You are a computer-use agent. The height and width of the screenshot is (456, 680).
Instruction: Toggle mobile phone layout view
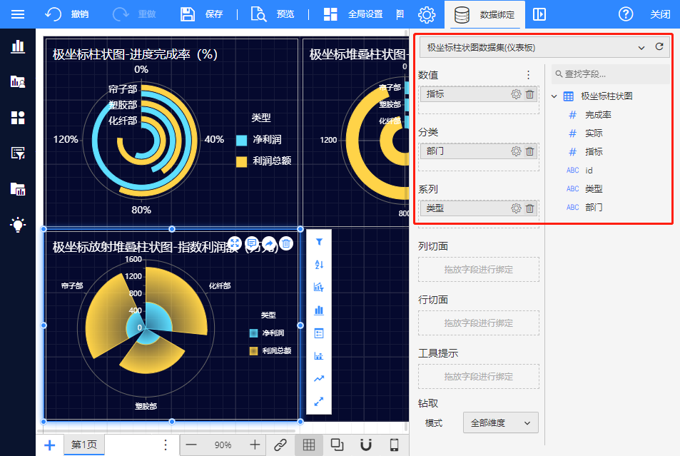(394, 445)
